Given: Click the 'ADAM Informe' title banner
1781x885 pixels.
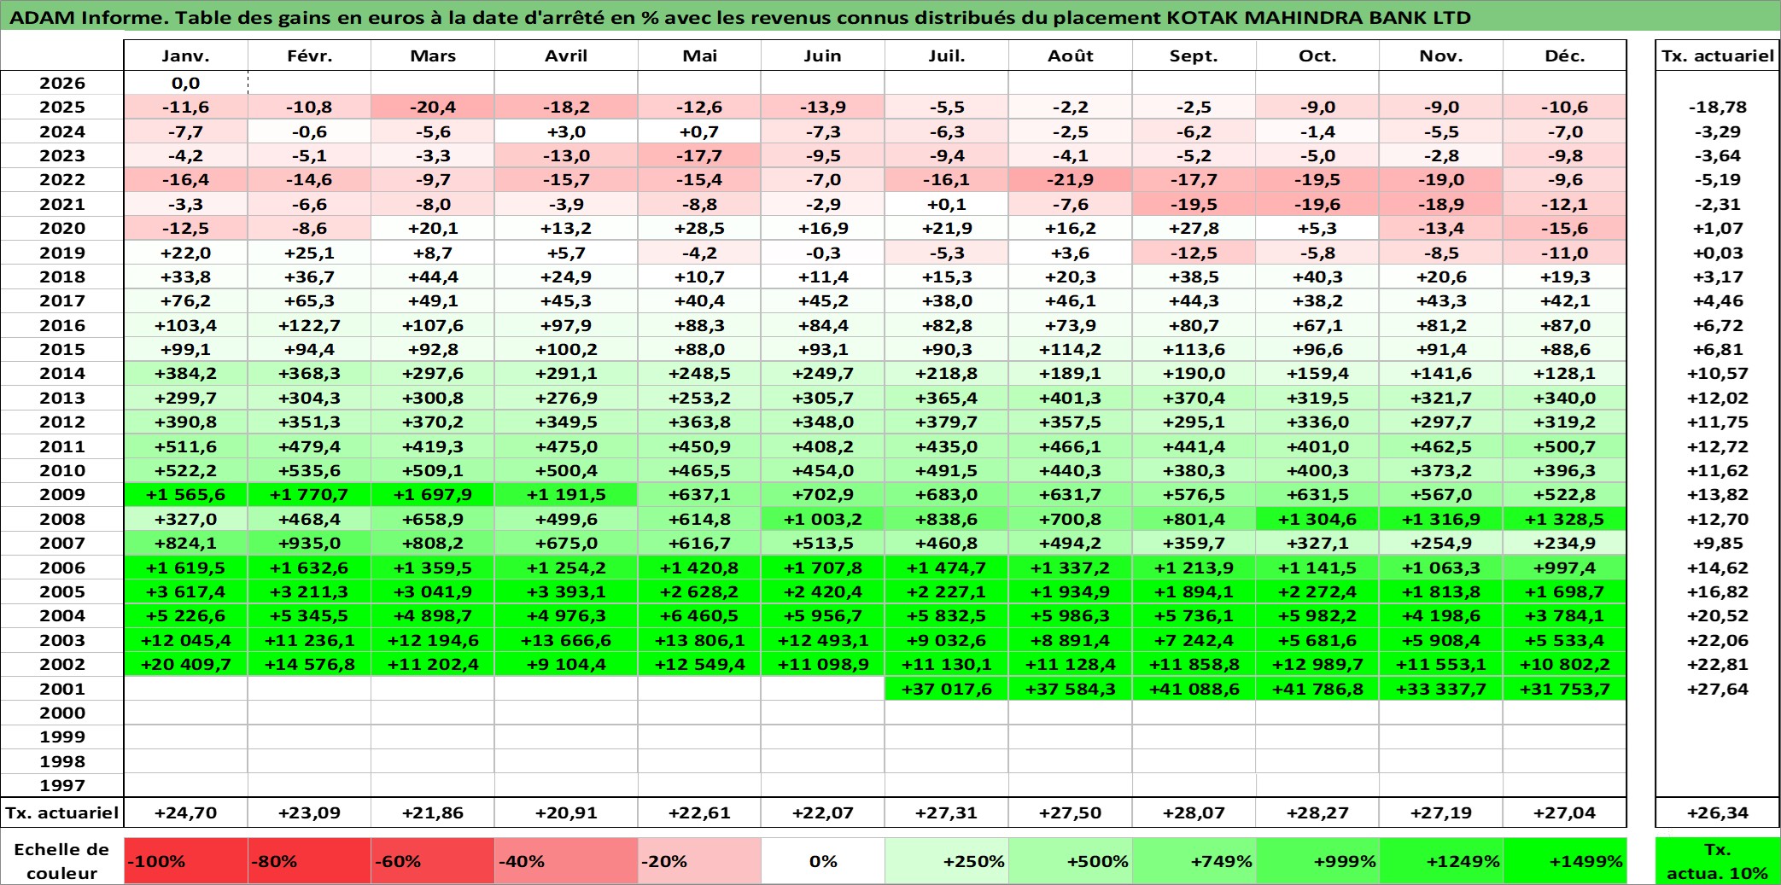Looking at the screenshot, I should click(x=890, y=17).
